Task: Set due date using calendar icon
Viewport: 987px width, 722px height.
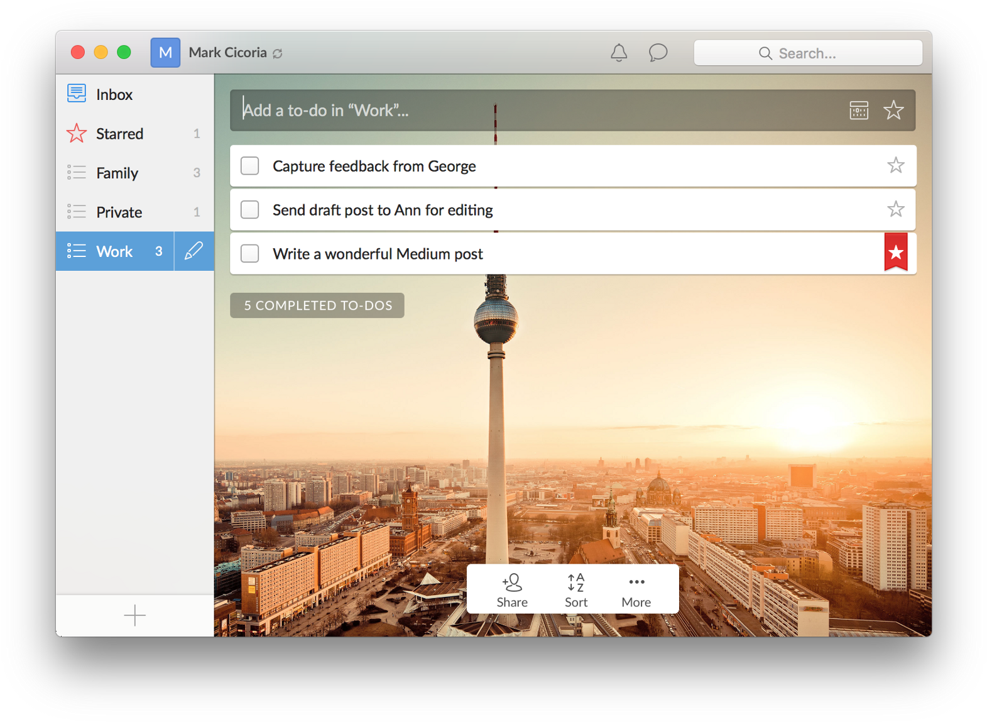Action: click(858, 111)
